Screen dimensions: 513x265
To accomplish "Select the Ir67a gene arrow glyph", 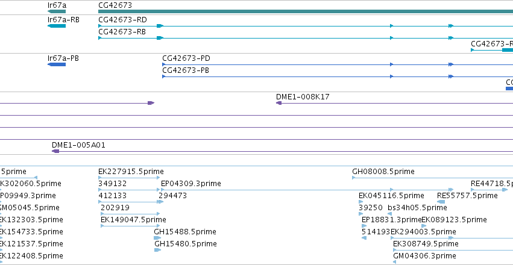I will [x=57, y=11].
